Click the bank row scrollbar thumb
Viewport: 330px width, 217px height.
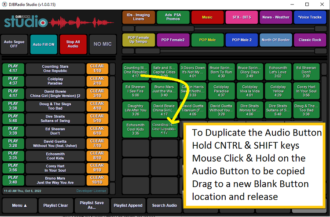point(147,51)
